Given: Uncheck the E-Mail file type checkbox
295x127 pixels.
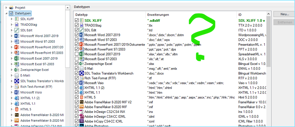Looking at the screenshot, I should (77, 69).
